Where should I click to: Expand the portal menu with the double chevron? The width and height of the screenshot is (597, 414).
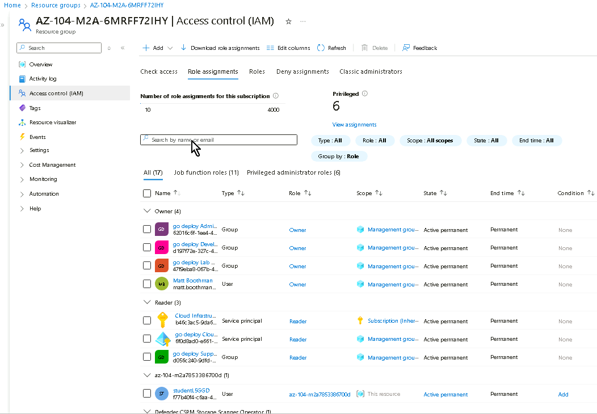tap(3, 25)
